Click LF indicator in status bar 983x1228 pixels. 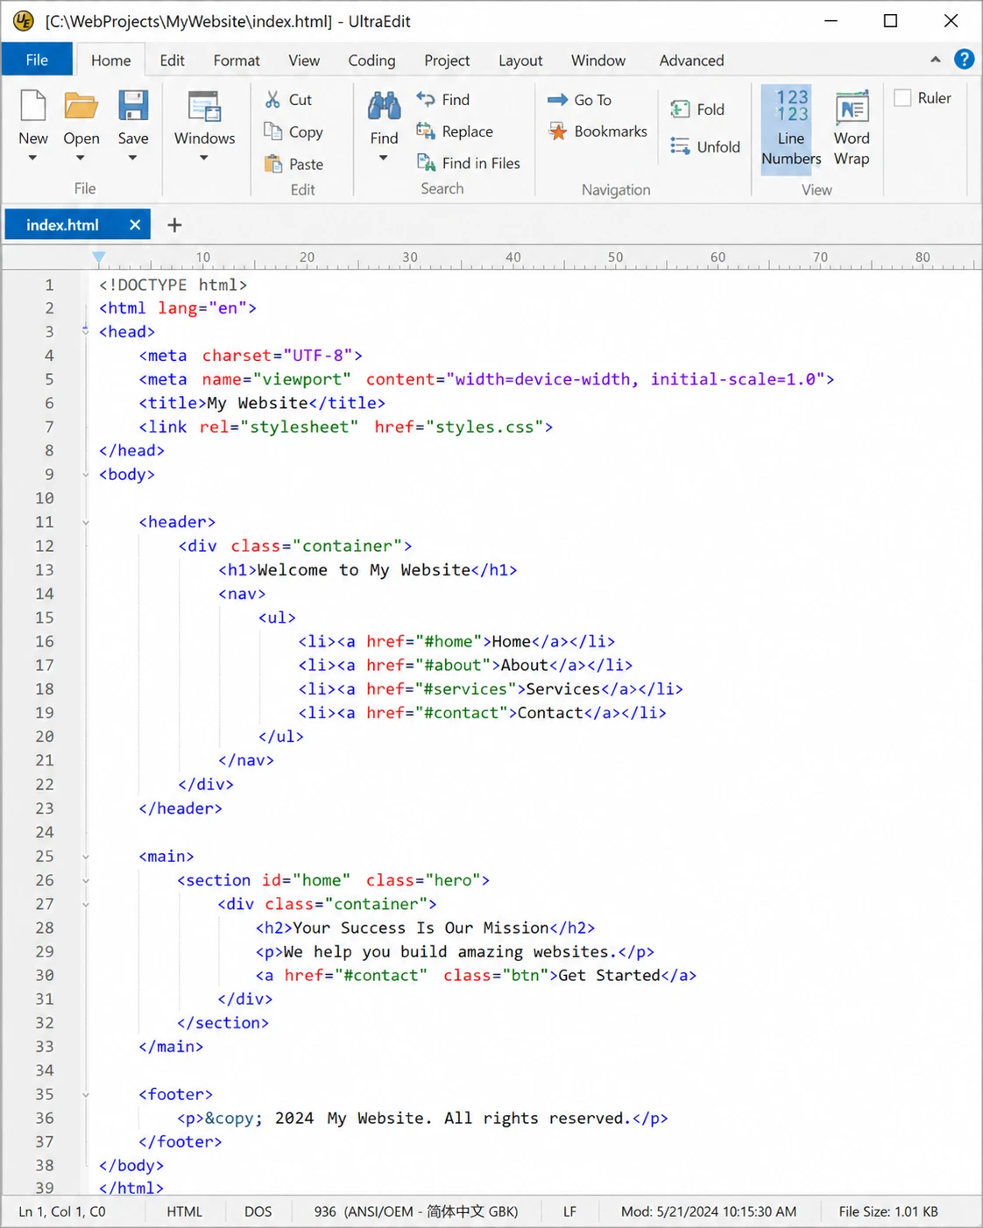(569, 1212)
